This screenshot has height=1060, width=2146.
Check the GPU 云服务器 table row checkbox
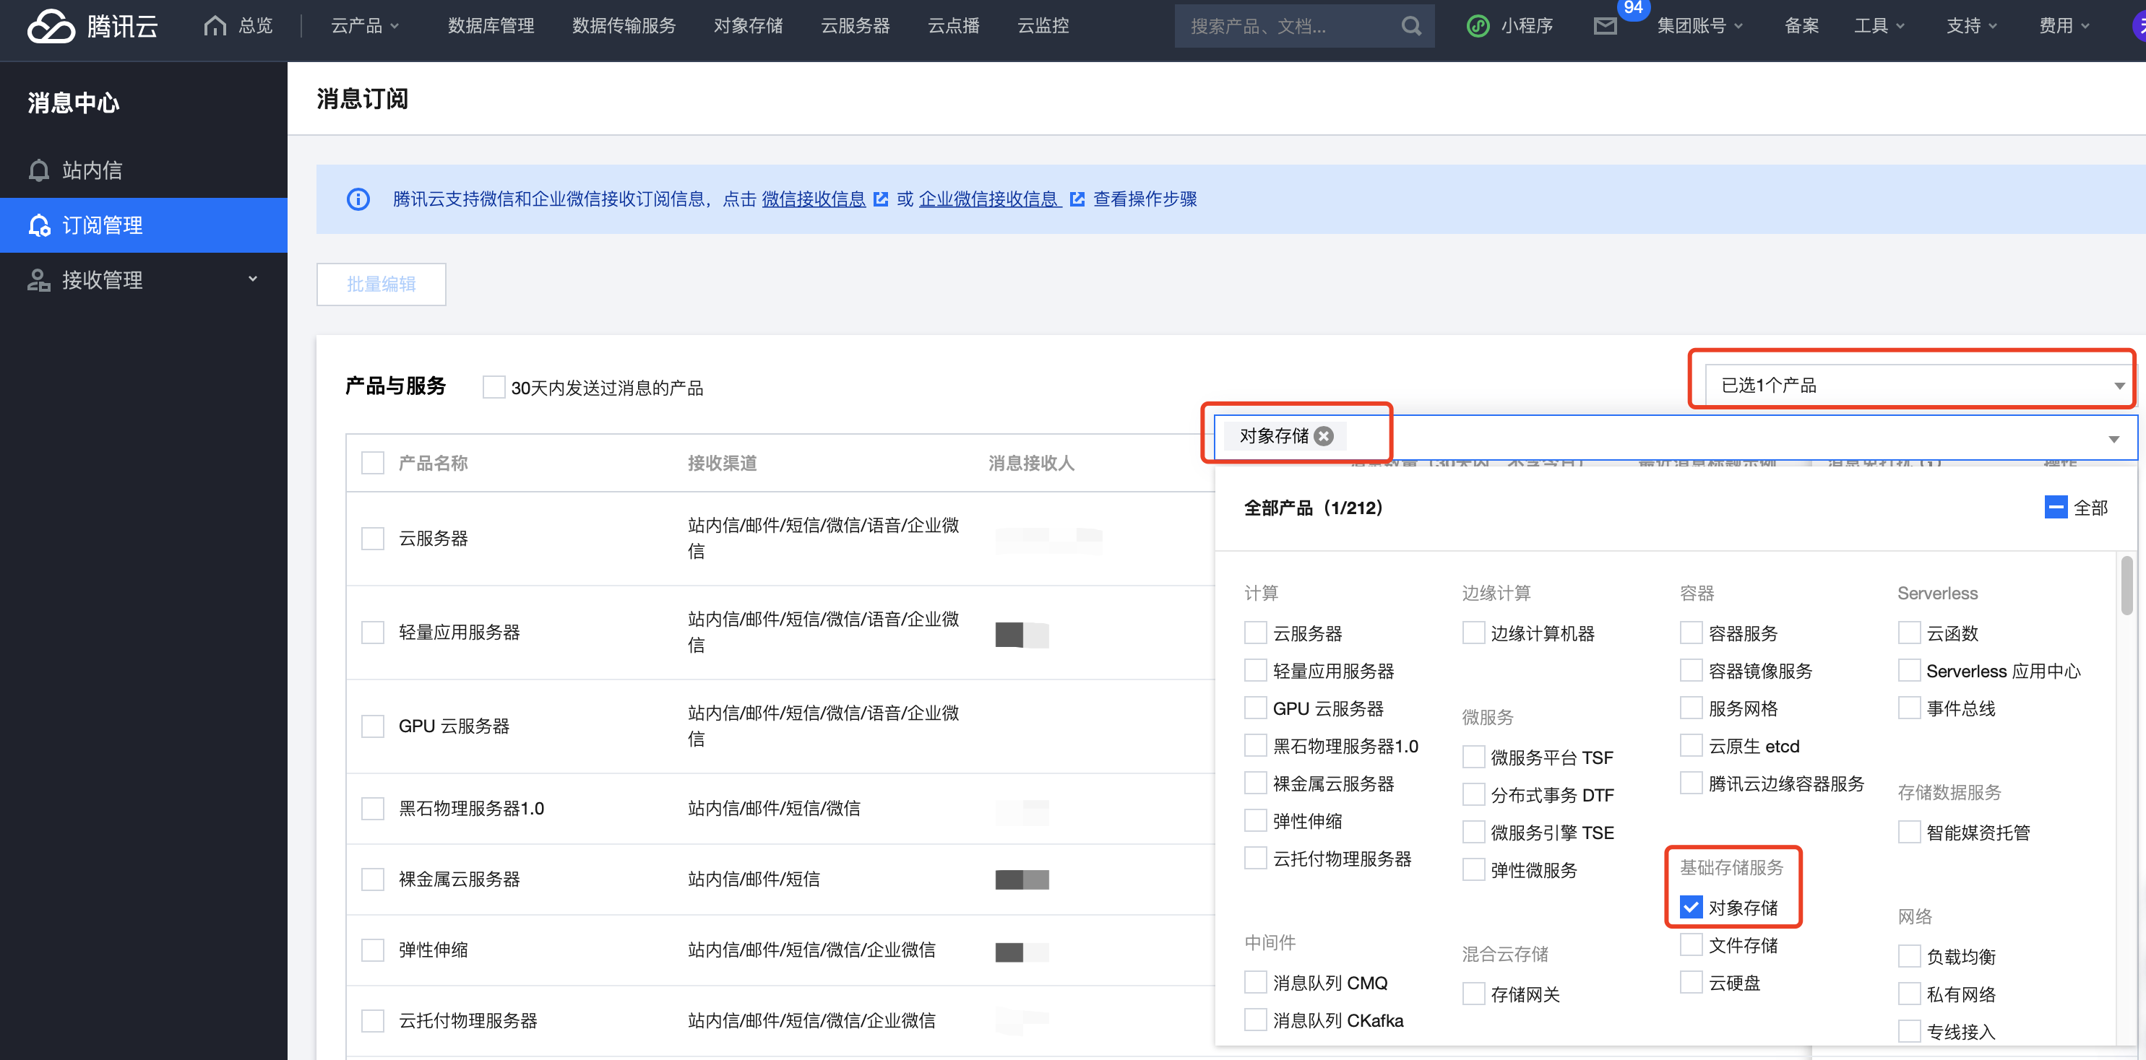point(372,726)
